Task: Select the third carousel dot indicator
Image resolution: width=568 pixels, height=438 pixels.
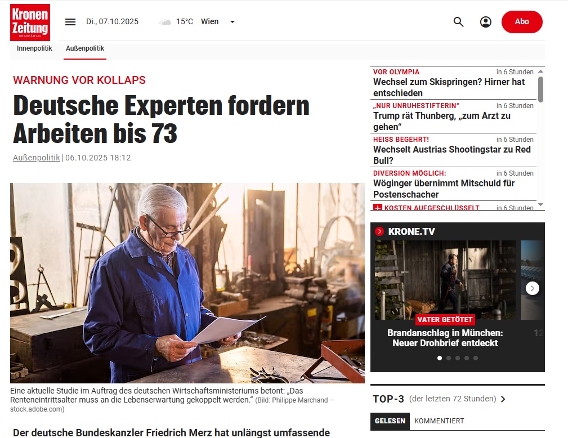Action: click(x=458, y=358)
